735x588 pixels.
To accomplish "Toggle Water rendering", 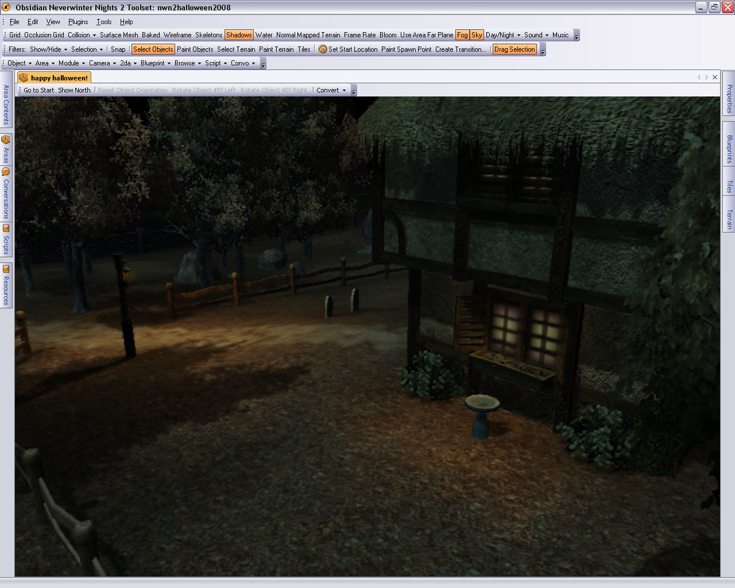I will [264, 35].
